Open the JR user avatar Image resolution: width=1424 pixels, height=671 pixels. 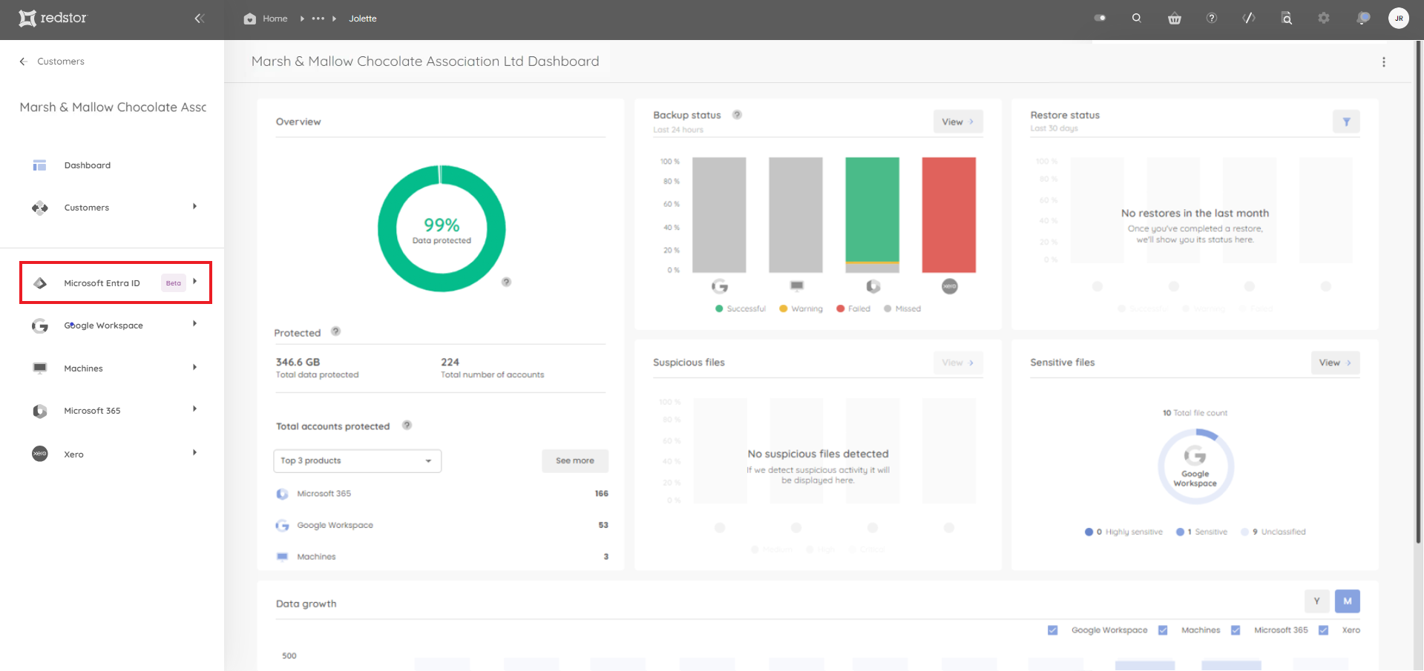pyautogui.click(x=1399, y=18)
